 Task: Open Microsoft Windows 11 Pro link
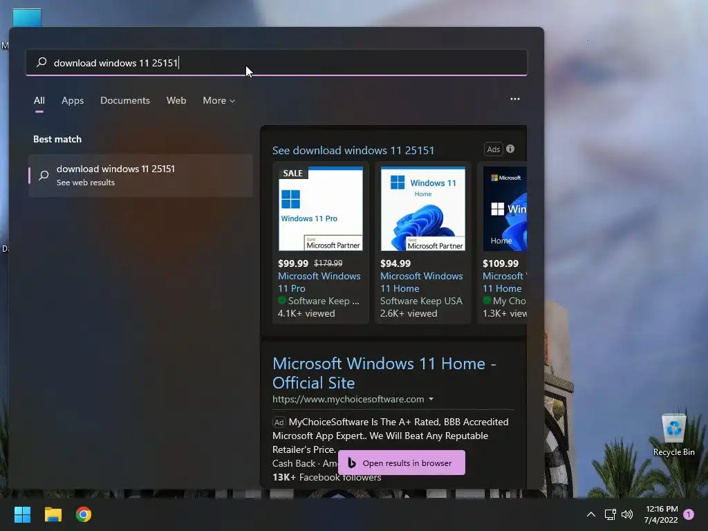[x=319, y=282]
